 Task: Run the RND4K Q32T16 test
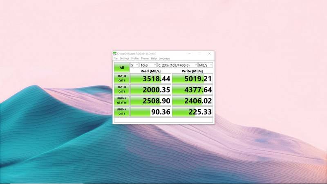tap(121, 101)
